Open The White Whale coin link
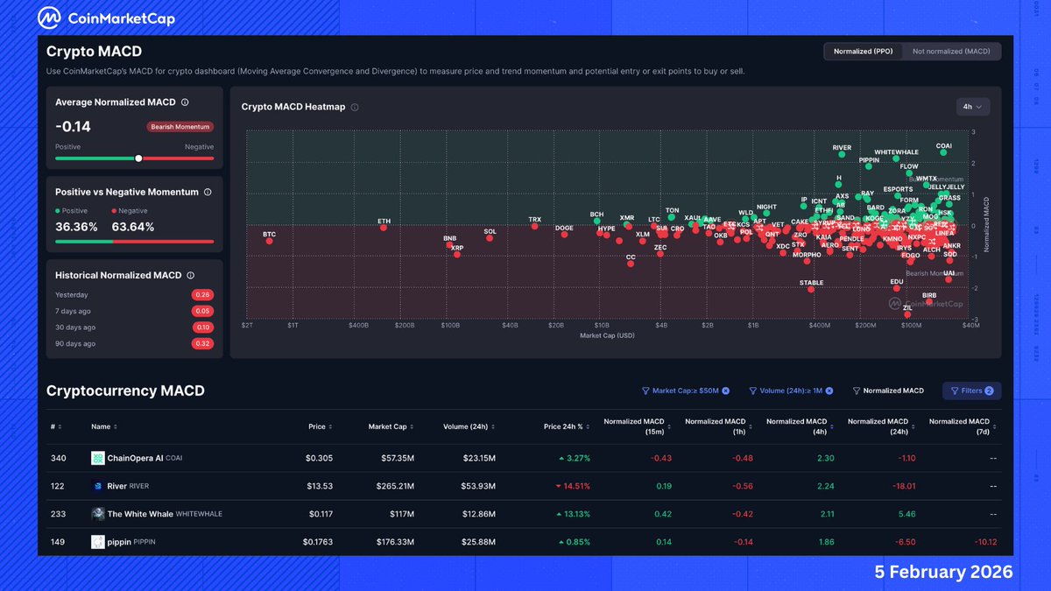 tap(140, 514)
